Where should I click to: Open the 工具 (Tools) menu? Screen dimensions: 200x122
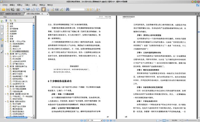27,5
